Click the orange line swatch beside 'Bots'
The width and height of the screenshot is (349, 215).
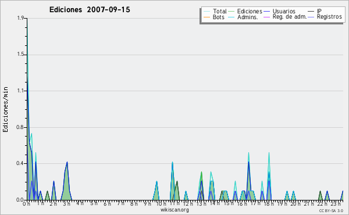coord(206,17)
